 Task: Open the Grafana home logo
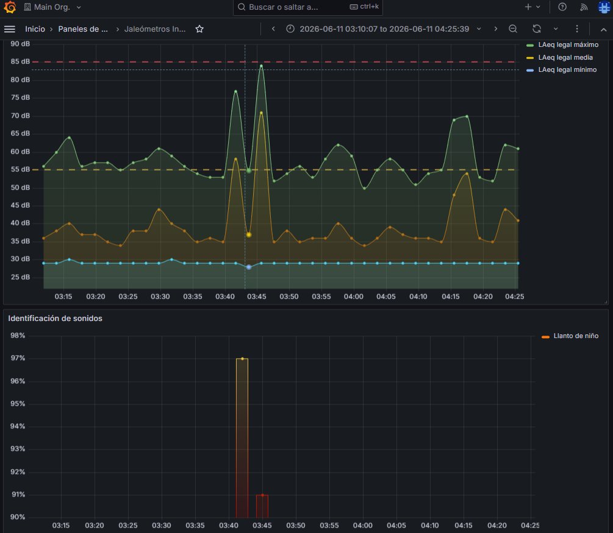[x=10, y=7]
